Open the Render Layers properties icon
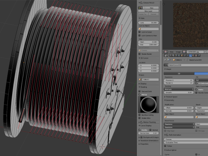 point(173,55)
